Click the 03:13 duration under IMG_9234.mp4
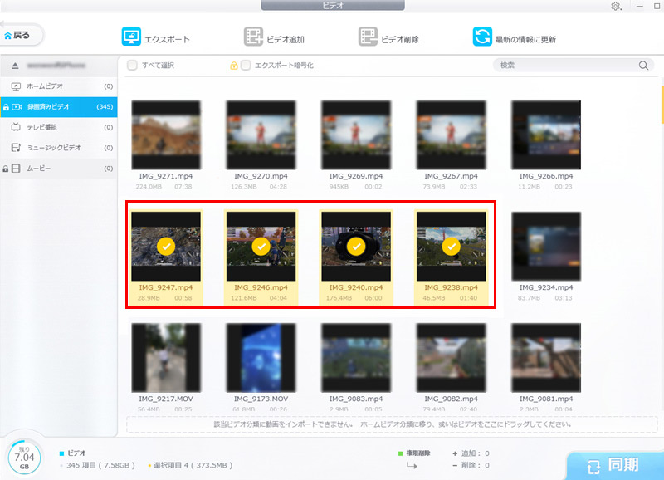The height and width of the screenshot is (480, 664). tap(564, 298)
